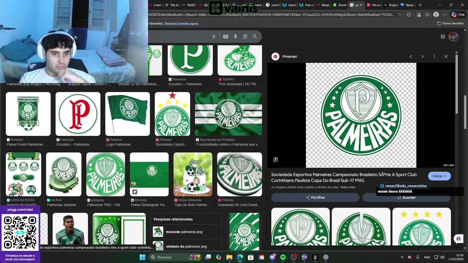The height and width of the screenshot is (263, 468).
Task: Bookmark this page with the star icon
Action: click(400, 15)
